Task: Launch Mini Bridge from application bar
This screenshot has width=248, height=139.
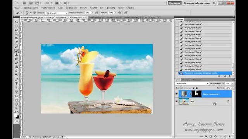Action: tap(31, 3)
